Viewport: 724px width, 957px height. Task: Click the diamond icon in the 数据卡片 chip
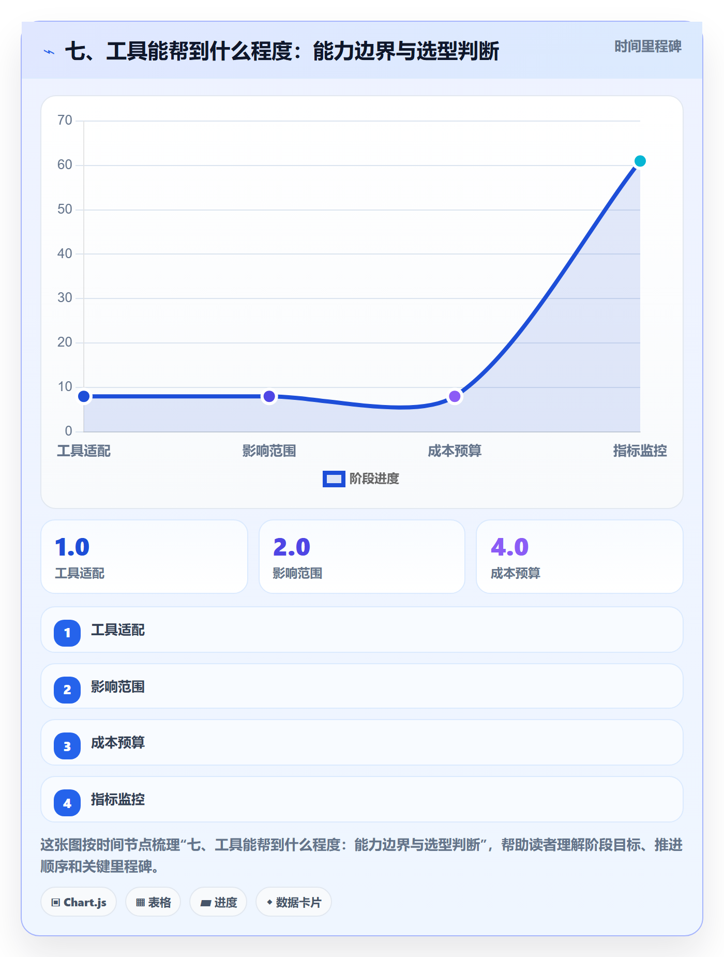click(x=269, y=902)
